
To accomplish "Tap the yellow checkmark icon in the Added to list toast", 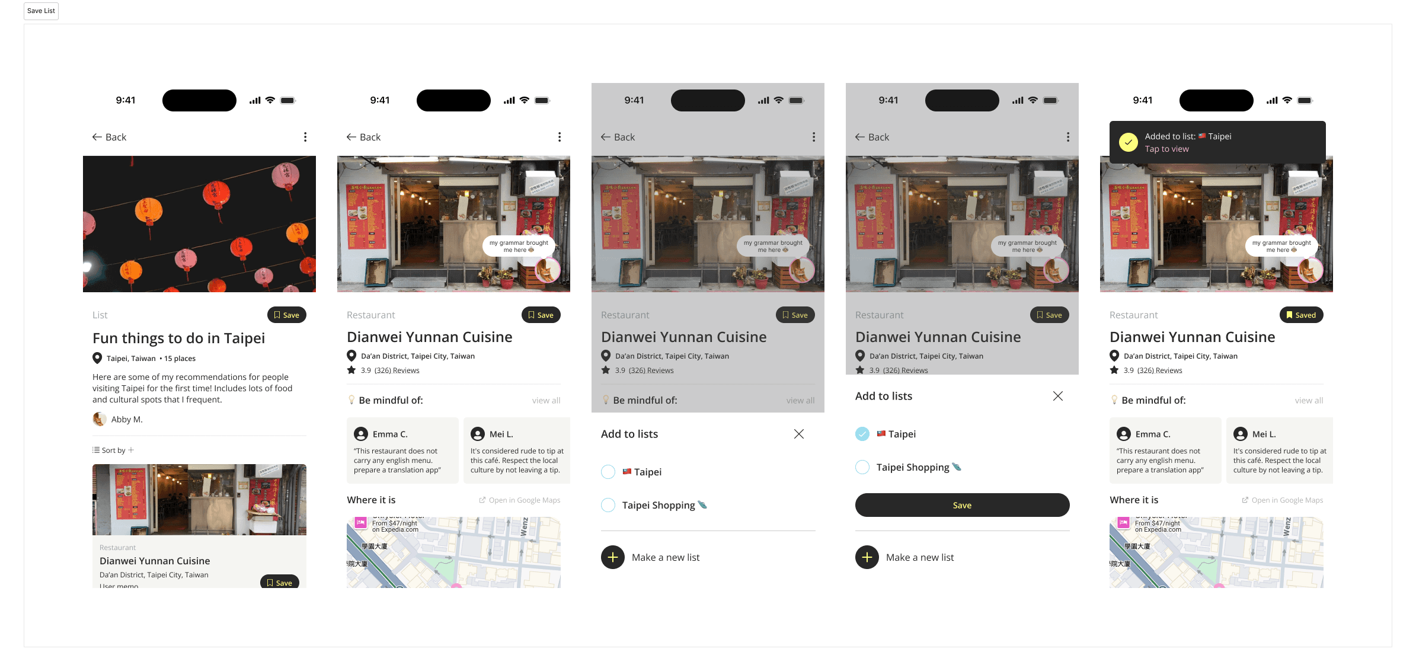I will point(1128,142).
